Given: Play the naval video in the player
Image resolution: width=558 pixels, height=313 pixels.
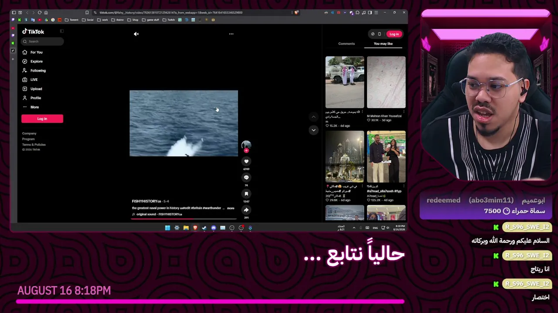Looking at the screenshot, I should 184,123.
